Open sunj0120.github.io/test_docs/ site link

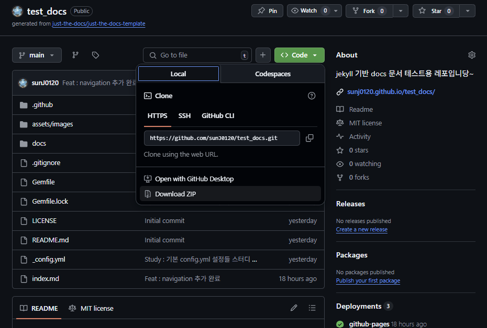point(391,92)
